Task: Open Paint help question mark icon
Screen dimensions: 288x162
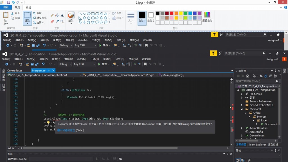Action: click(285, 7)
